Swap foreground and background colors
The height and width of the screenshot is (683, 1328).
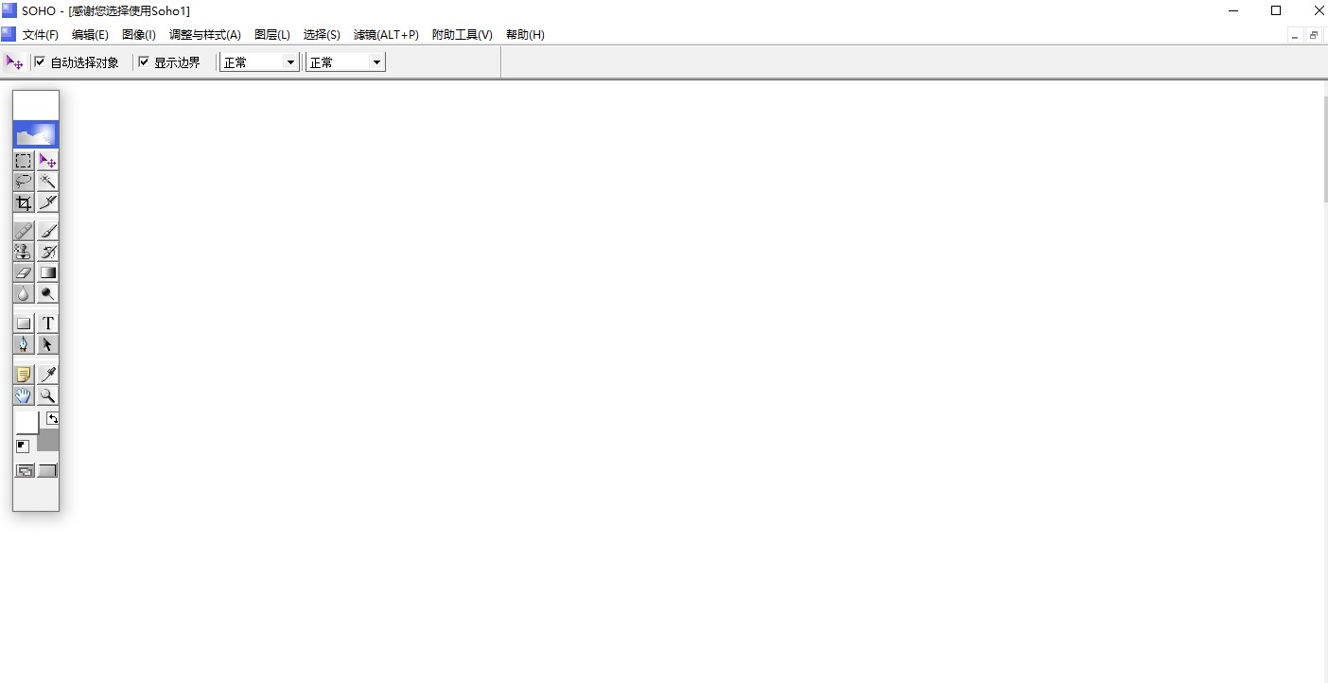click(53, 418)
